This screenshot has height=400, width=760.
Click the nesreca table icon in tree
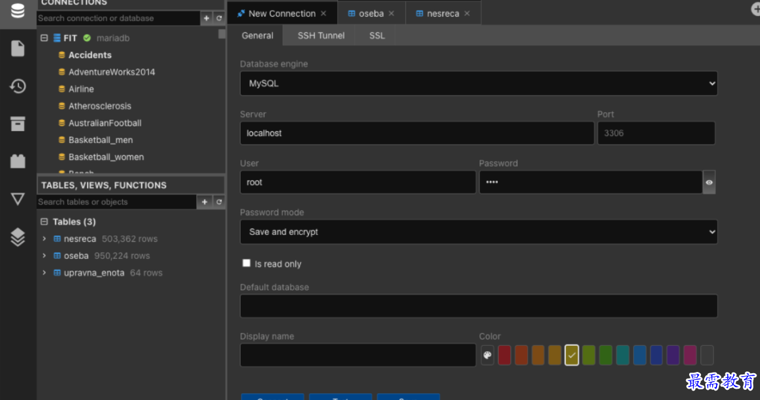57,238
